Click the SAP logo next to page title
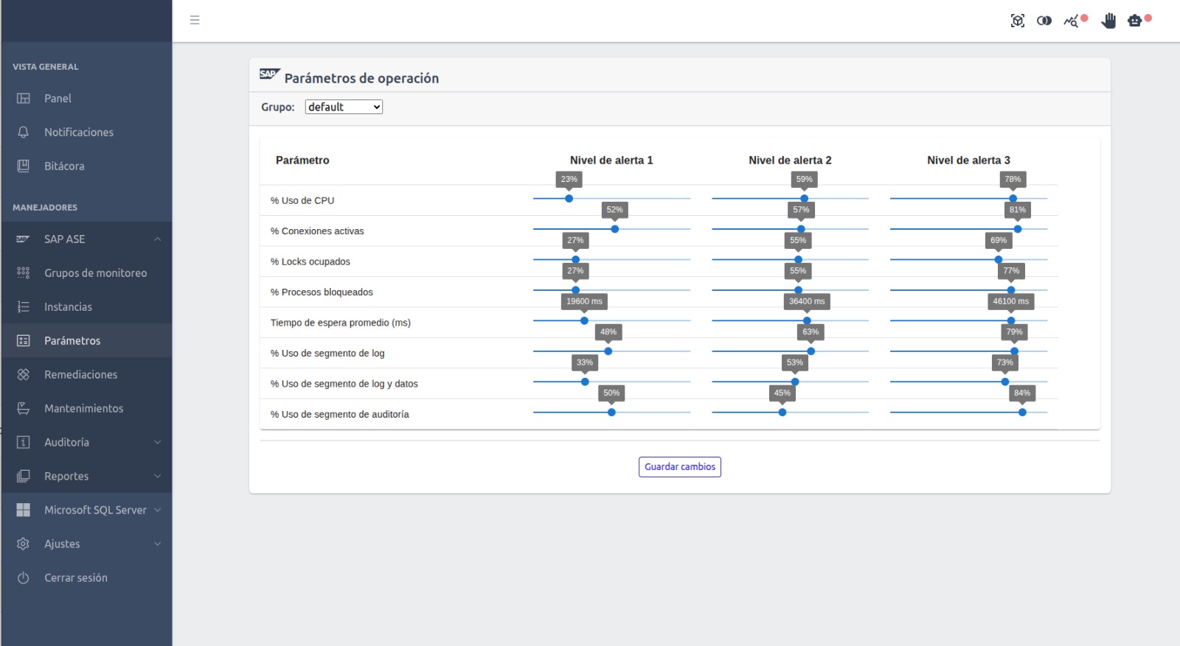 click(269, 74)
